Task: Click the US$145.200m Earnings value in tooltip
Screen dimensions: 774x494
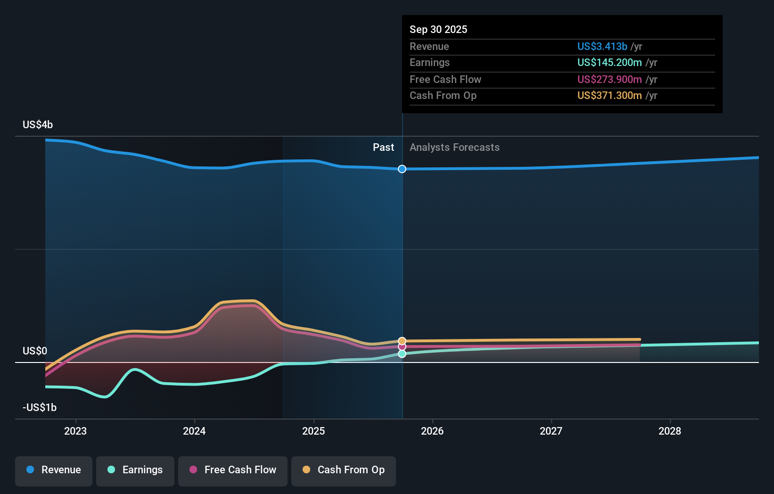Action: [609, 62]
